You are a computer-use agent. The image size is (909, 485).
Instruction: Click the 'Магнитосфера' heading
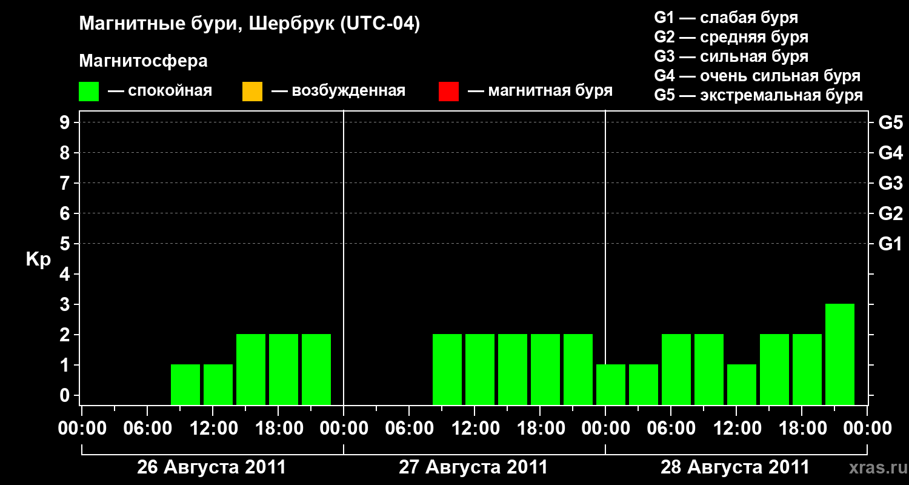click(143, 61)
